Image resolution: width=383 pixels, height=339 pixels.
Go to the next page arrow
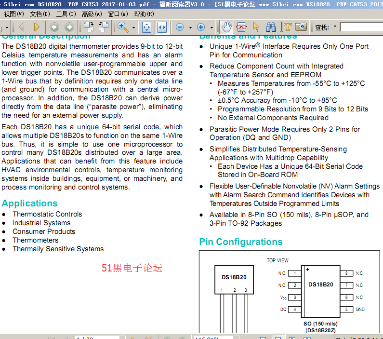click(x=37, y=27)
